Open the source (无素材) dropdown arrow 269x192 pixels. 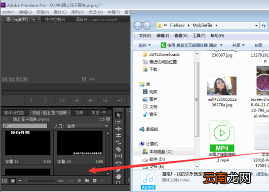(x=34, y=20)
